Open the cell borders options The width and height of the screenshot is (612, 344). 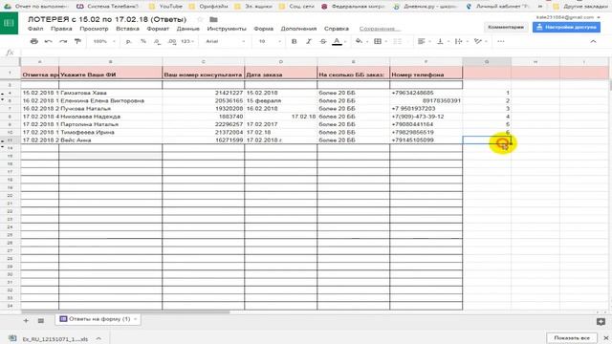pyautogui.click(x=378, y=41)
